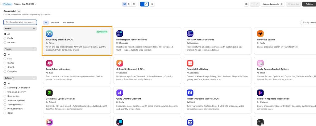Screen dimensions: 316x126
Task: Switch to mobile preview mode
Action: (134, 4)
